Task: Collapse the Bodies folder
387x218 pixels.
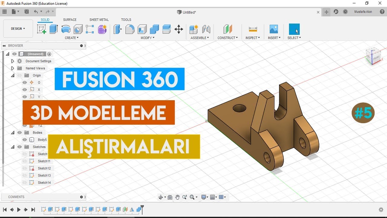Action: point(12,133)
